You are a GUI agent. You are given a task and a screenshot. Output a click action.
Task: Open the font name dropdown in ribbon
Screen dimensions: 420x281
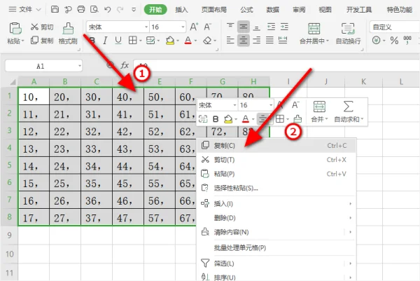tap(146, 27)
